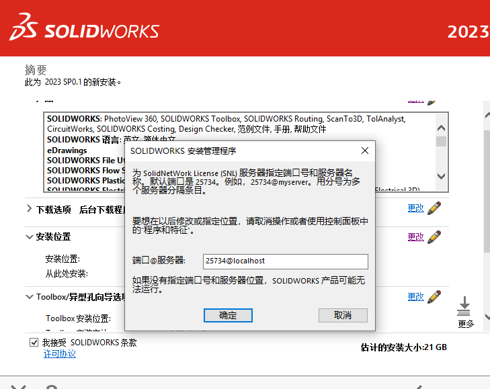Viewport: 490px width, 389px height.
Task: Click pencil icon next to 下载选项
Action: pyautogui.click(x=434, y=208)
